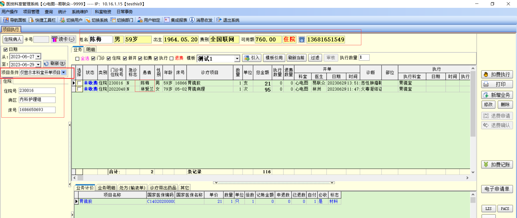The image size is (517, 218).
Task: Select the checkbox in 陈梅 row
Action: tap(79, 83)
